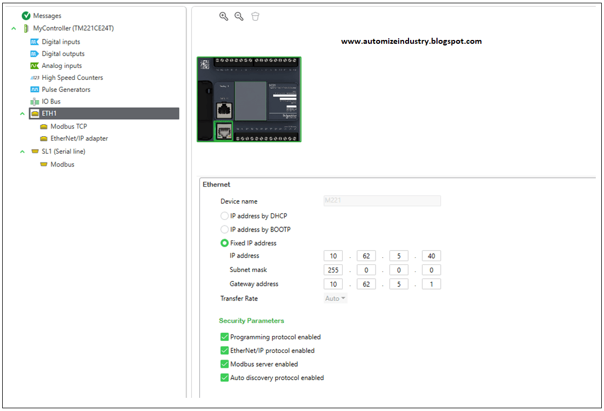Open Modbus TCP settings
This screenshot has width=604, height=411.
pyautogui.click(x=68, y=126)
